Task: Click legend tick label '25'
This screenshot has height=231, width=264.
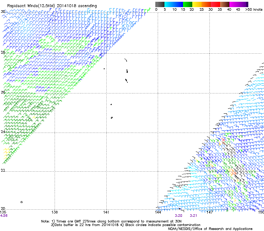Action: [202, 10]
